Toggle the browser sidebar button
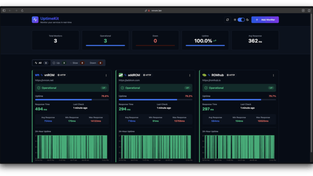 tap(4, 11)
